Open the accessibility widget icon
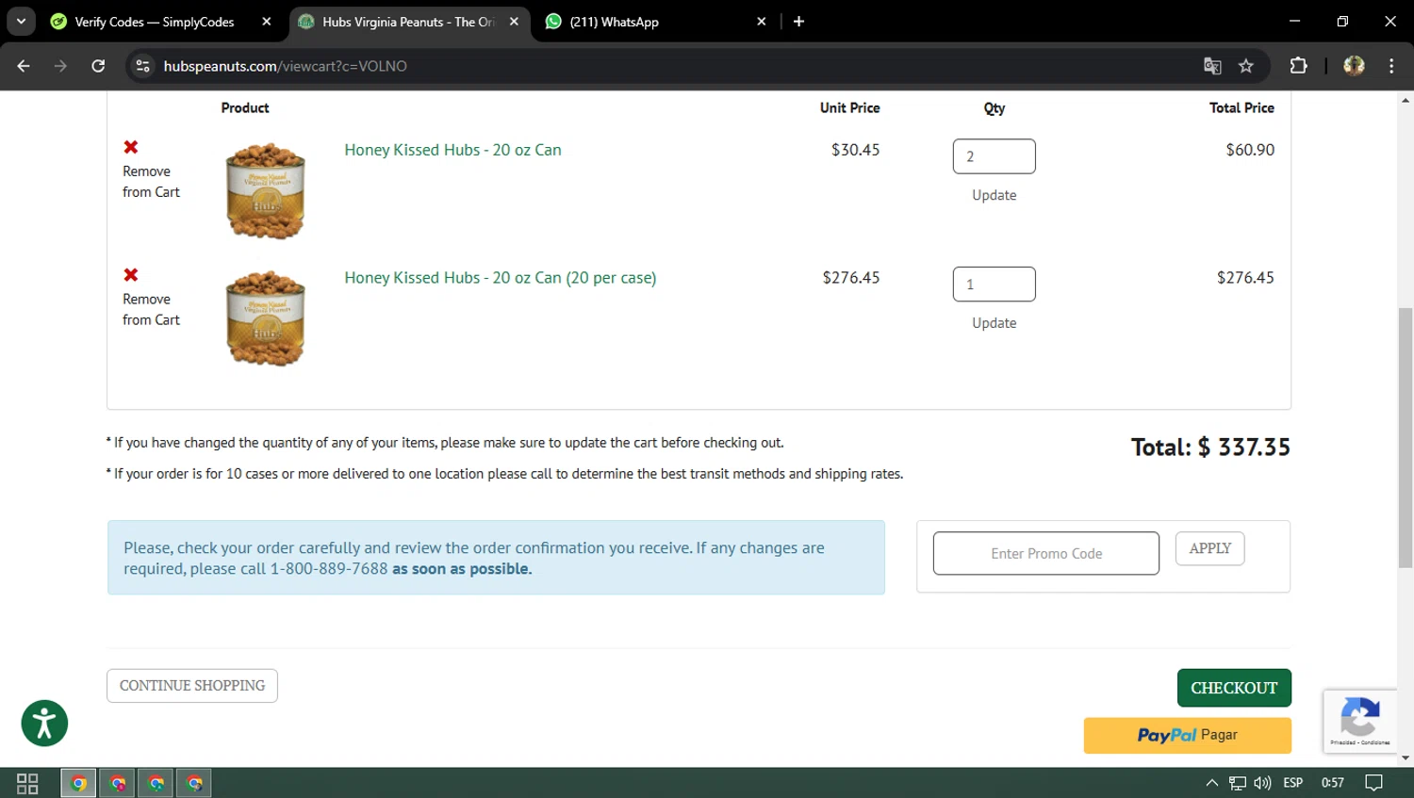 click(x=44, y=724)
